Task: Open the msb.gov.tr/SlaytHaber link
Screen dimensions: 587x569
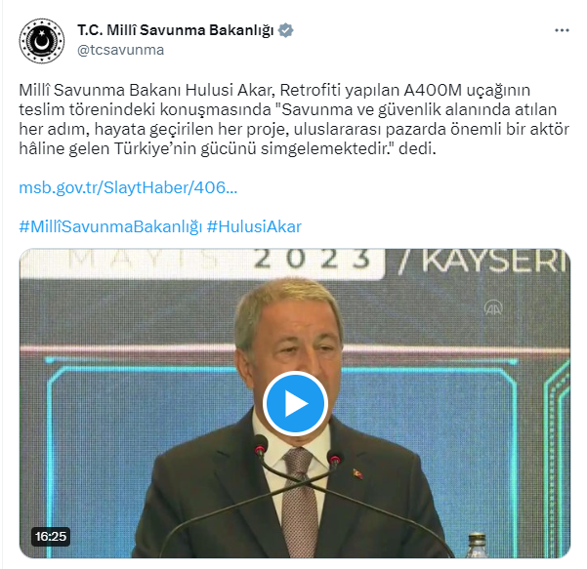Action: tap(128, 187)
